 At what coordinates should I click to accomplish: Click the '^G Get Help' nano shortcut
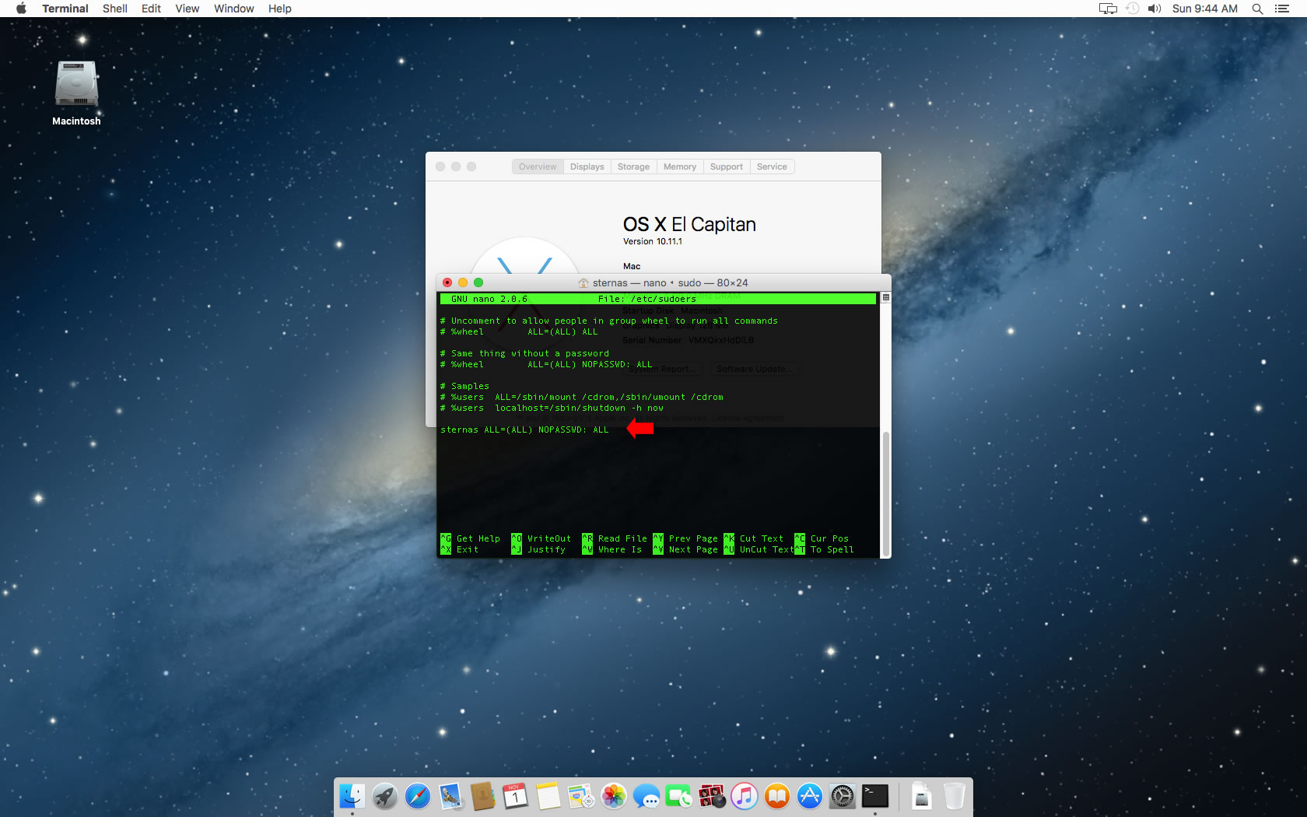click(471, 538)
